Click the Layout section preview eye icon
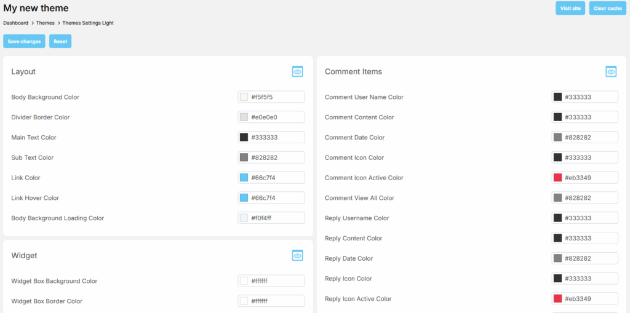630x313 pixels. coord(297,72)
